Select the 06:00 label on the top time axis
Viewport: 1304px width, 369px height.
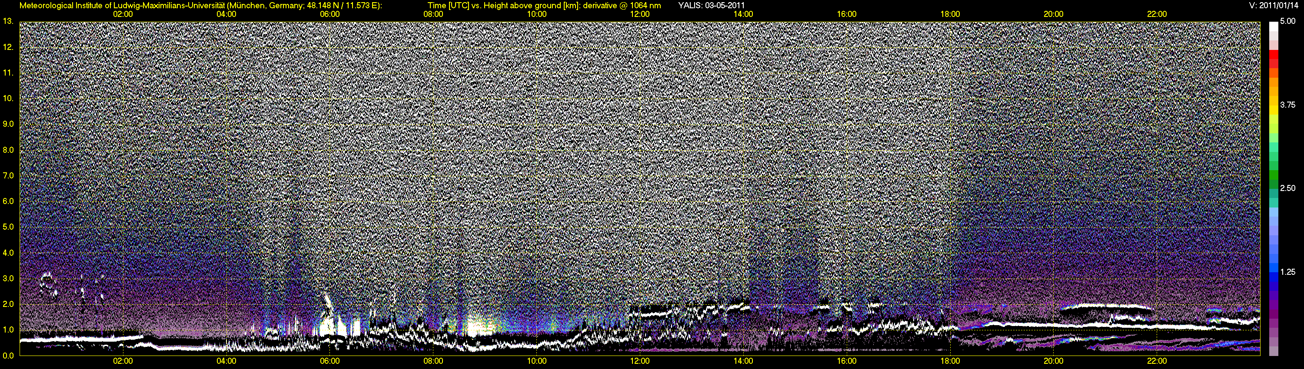pos(329,14)
